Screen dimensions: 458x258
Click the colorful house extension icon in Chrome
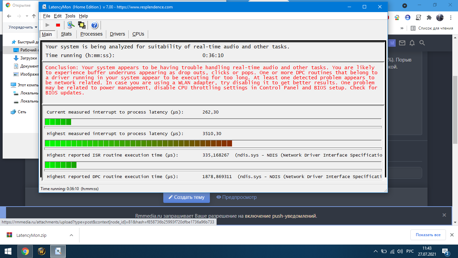[397, 17]
